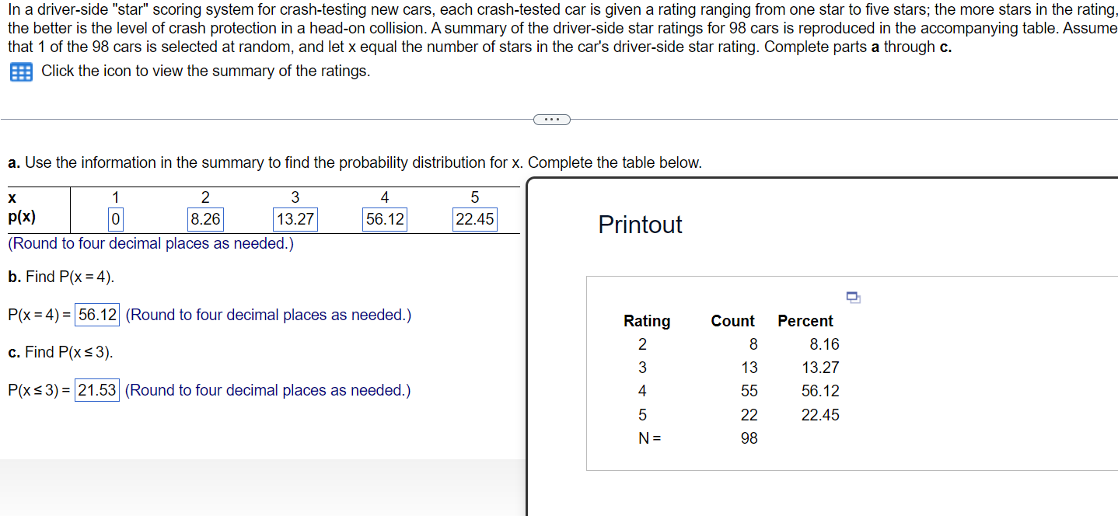This screenshot has width=1118, height=516.
Task: Click the data summary icon near part a instructions
Action: pos(19,71)
